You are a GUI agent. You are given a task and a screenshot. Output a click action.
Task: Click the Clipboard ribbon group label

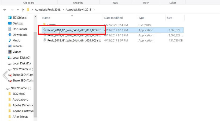[29, 3]
